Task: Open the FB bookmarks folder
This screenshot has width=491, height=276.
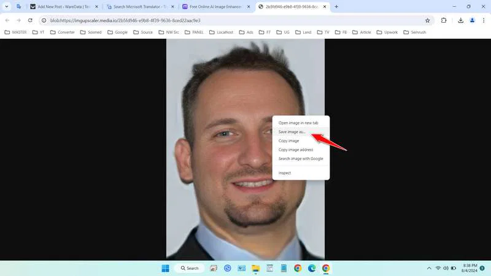Action: [341, 33]
